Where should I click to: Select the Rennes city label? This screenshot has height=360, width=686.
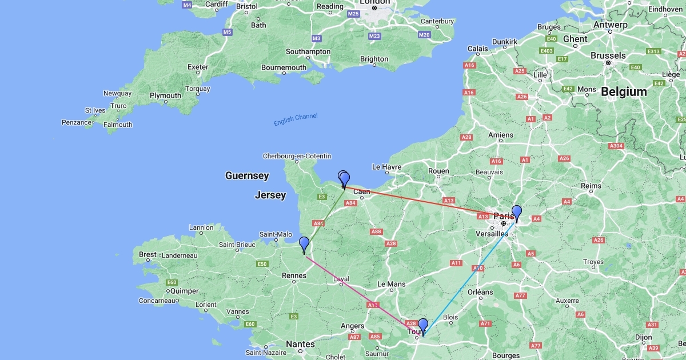point(294,275)
